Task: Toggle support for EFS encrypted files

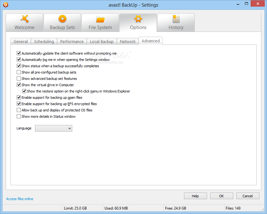Action: 19,104
